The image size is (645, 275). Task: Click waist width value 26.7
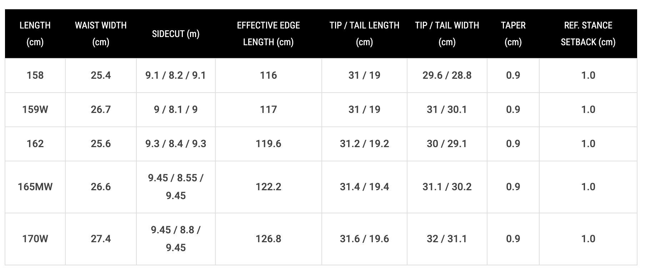(101, 109)
